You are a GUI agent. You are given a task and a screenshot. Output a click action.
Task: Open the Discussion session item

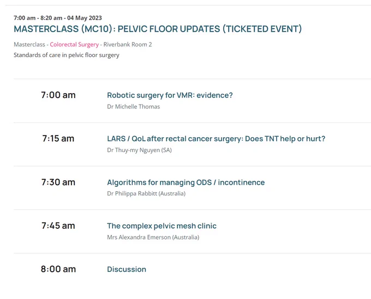[x=127, y=269]
